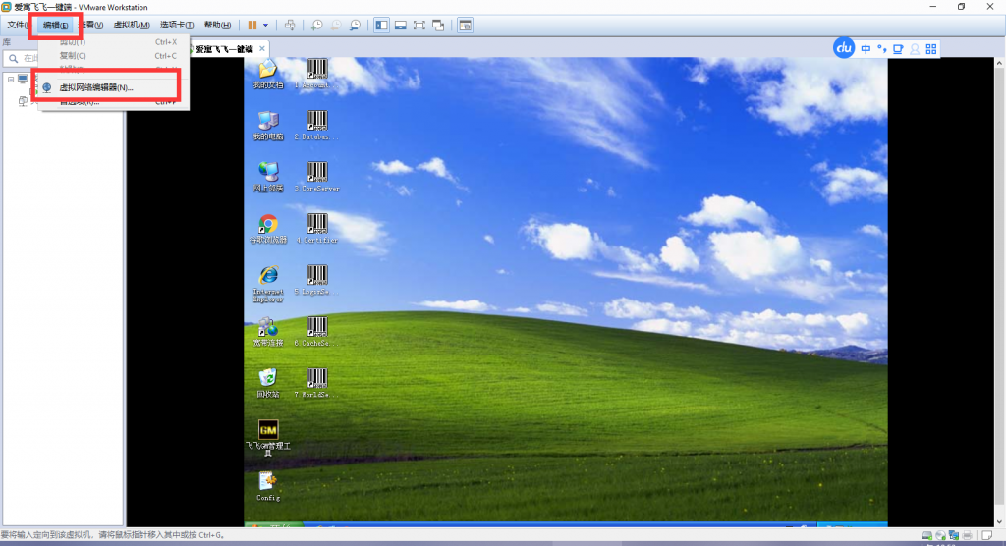
Task: Click the vertical scrollbar down arrow
Action: click(999, 522)
